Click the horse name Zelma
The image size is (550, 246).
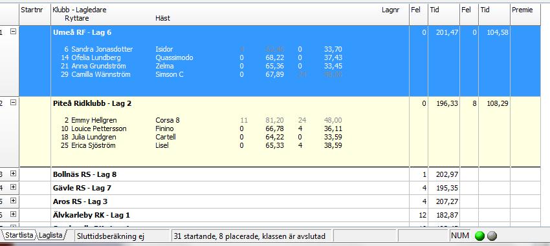pos(164,66)
